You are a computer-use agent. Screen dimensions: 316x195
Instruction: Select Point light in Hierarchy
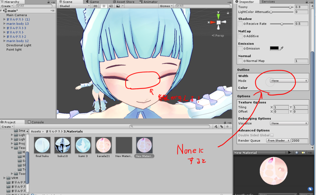pyautogui.click(x=14, y=50)
